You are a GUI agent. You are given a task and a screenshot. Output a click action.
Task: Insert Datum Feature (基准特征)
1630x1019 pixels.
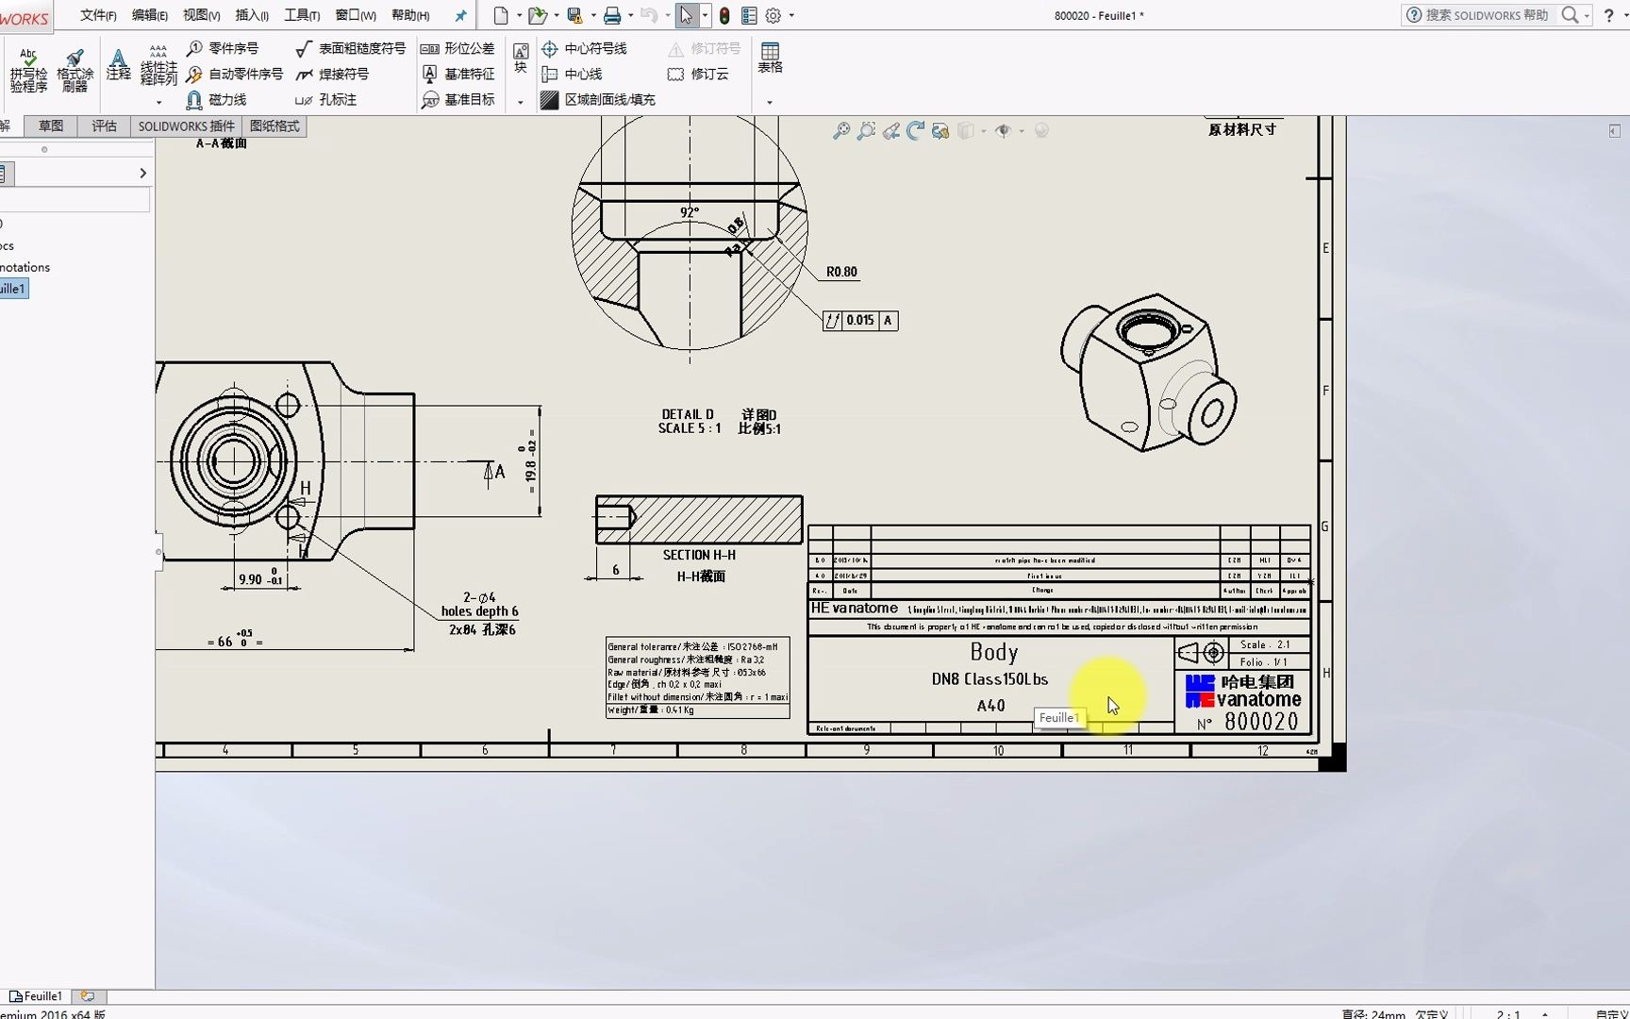coord(457,74)
